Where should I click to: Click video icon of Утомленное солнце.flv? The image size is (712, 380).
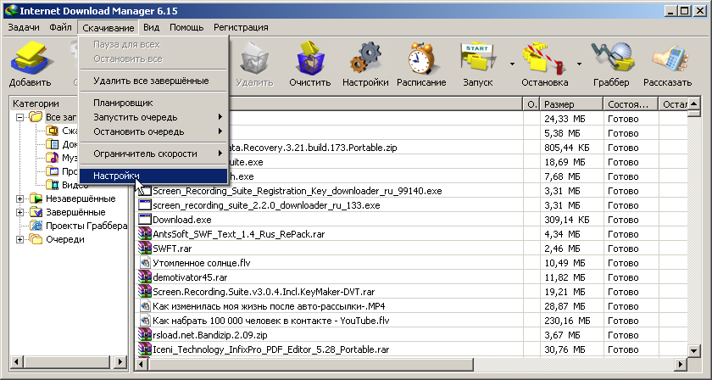[x=144, y=263]
